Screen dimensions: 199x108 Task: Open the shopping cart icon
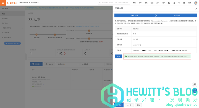tap(179, 3)
